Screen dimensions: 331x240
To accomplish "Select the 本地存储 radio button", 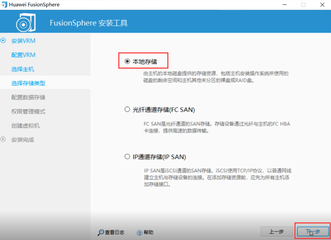I will coord(127,62).
